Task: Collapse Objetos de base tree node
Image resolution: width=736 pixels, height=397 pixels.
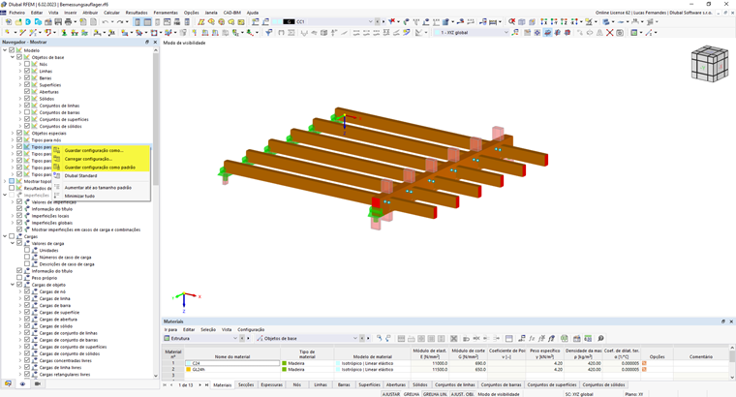Action: click(13, 57)
